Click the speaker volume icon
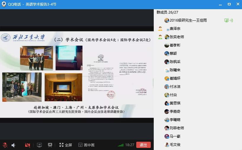 [13, 145]
